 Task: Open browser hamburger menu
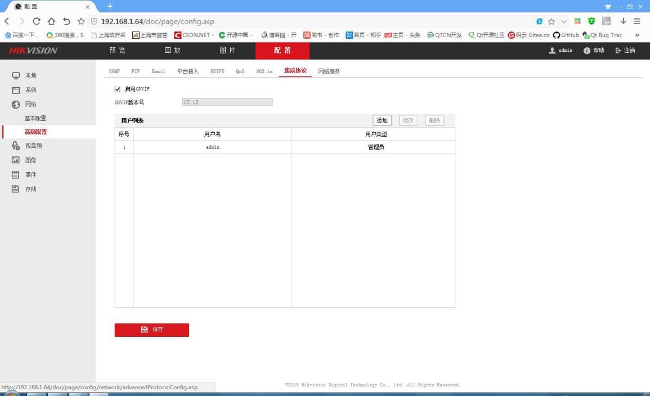coord(637,21)
